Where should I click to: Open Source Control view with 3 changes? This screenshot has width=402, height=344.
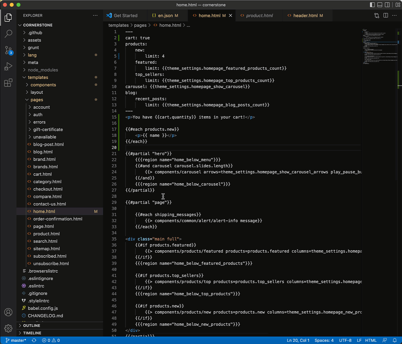(x=8, y=50)
